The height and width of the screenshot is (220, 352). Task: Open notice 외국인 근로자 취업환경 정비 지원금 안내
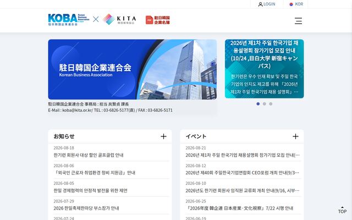point(95,173)
